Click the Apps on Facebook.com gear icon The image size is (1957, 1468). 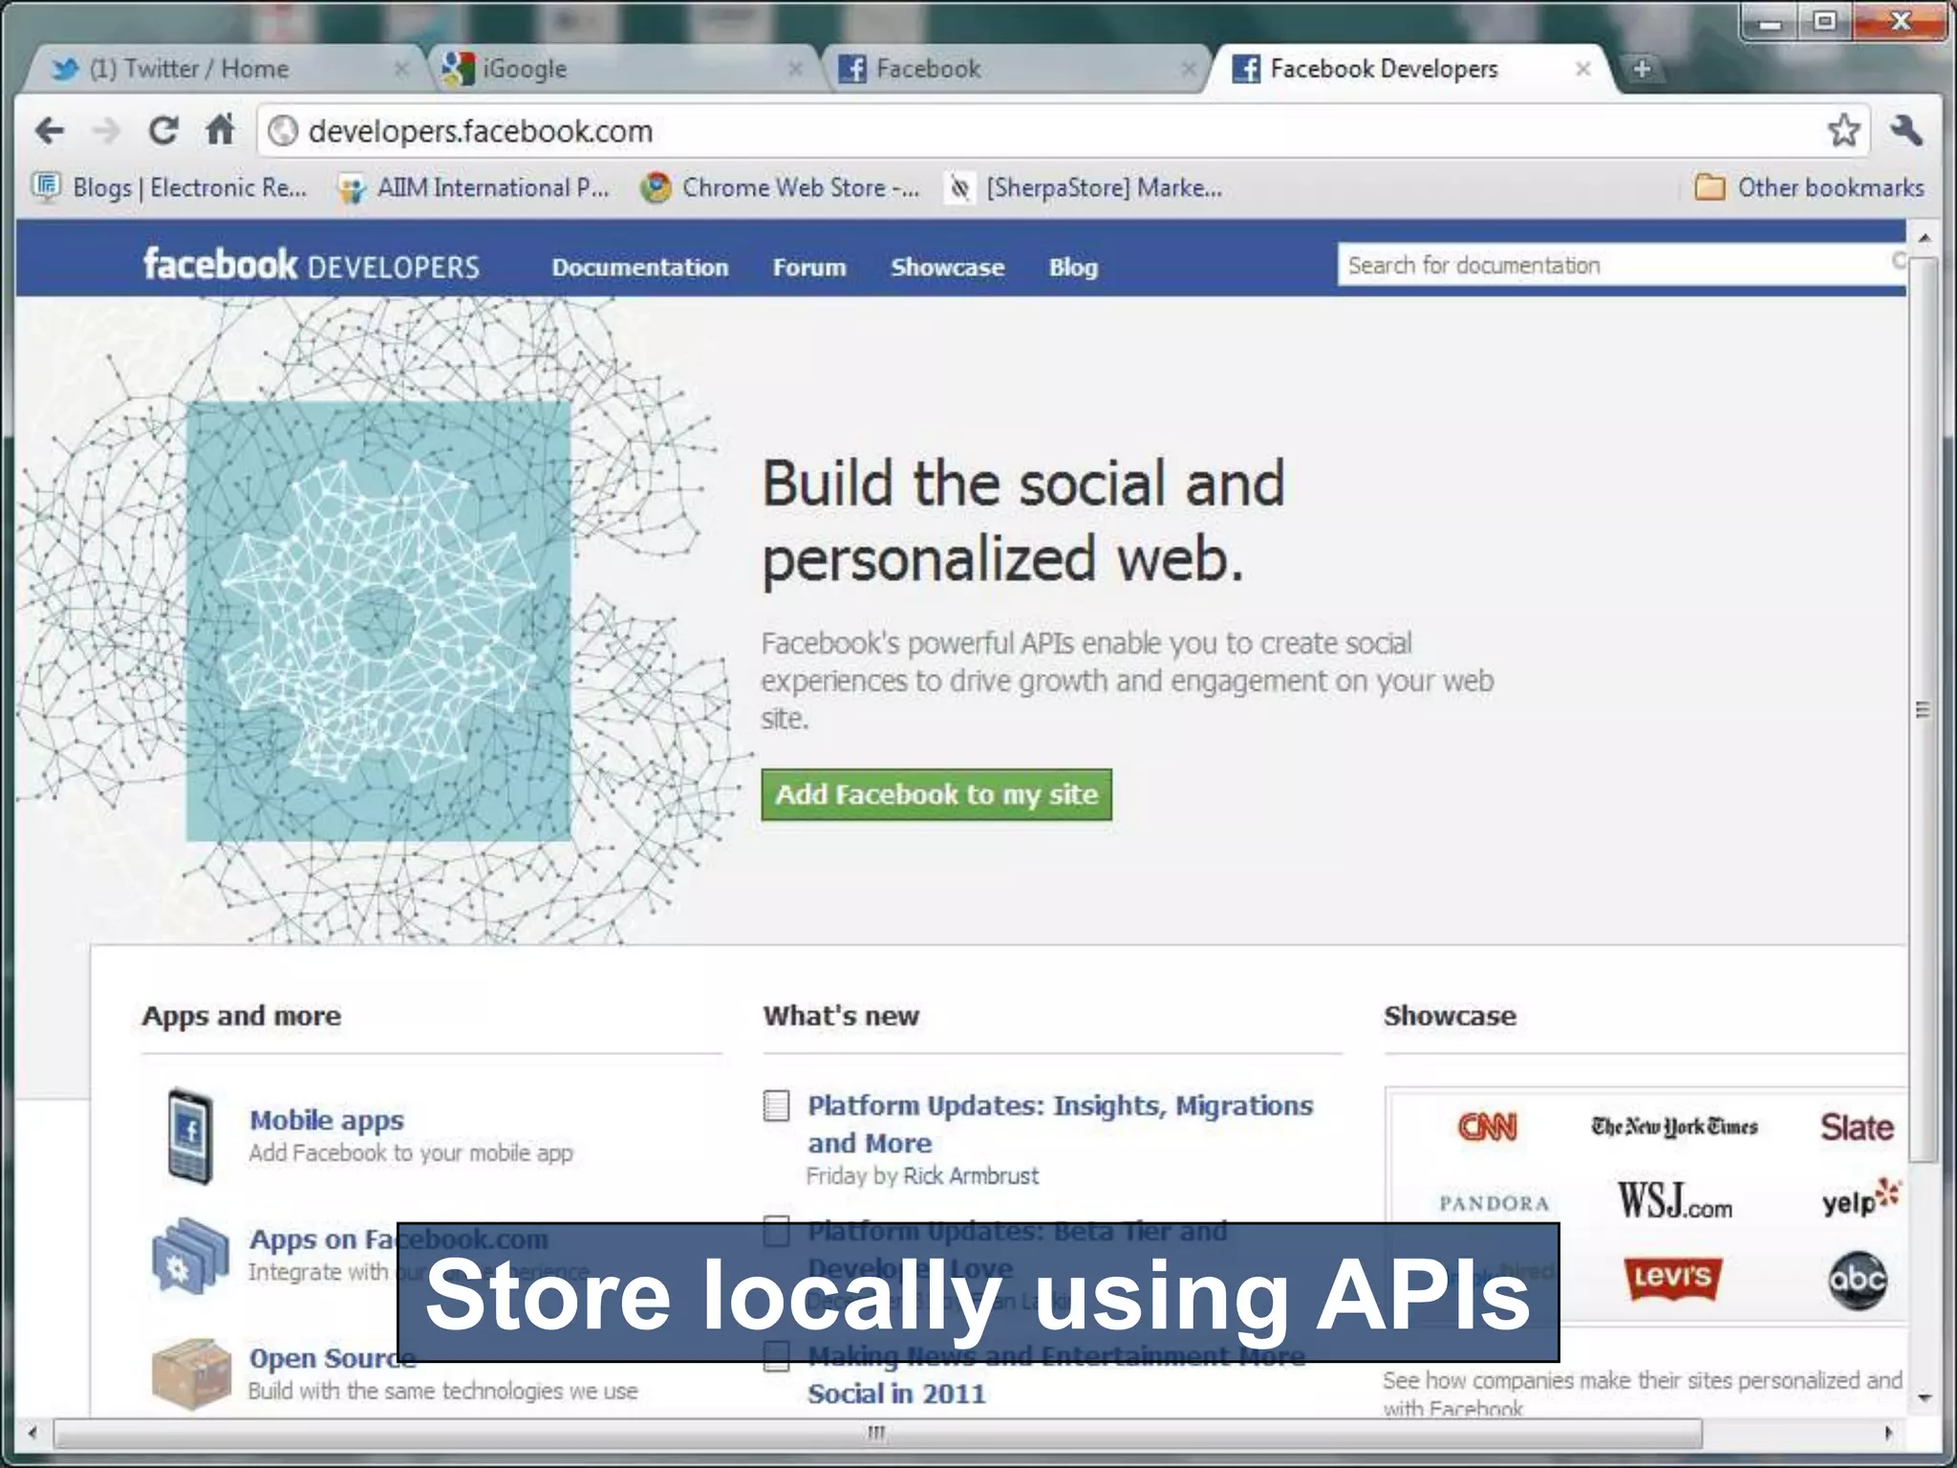[x=190, y=1256]
